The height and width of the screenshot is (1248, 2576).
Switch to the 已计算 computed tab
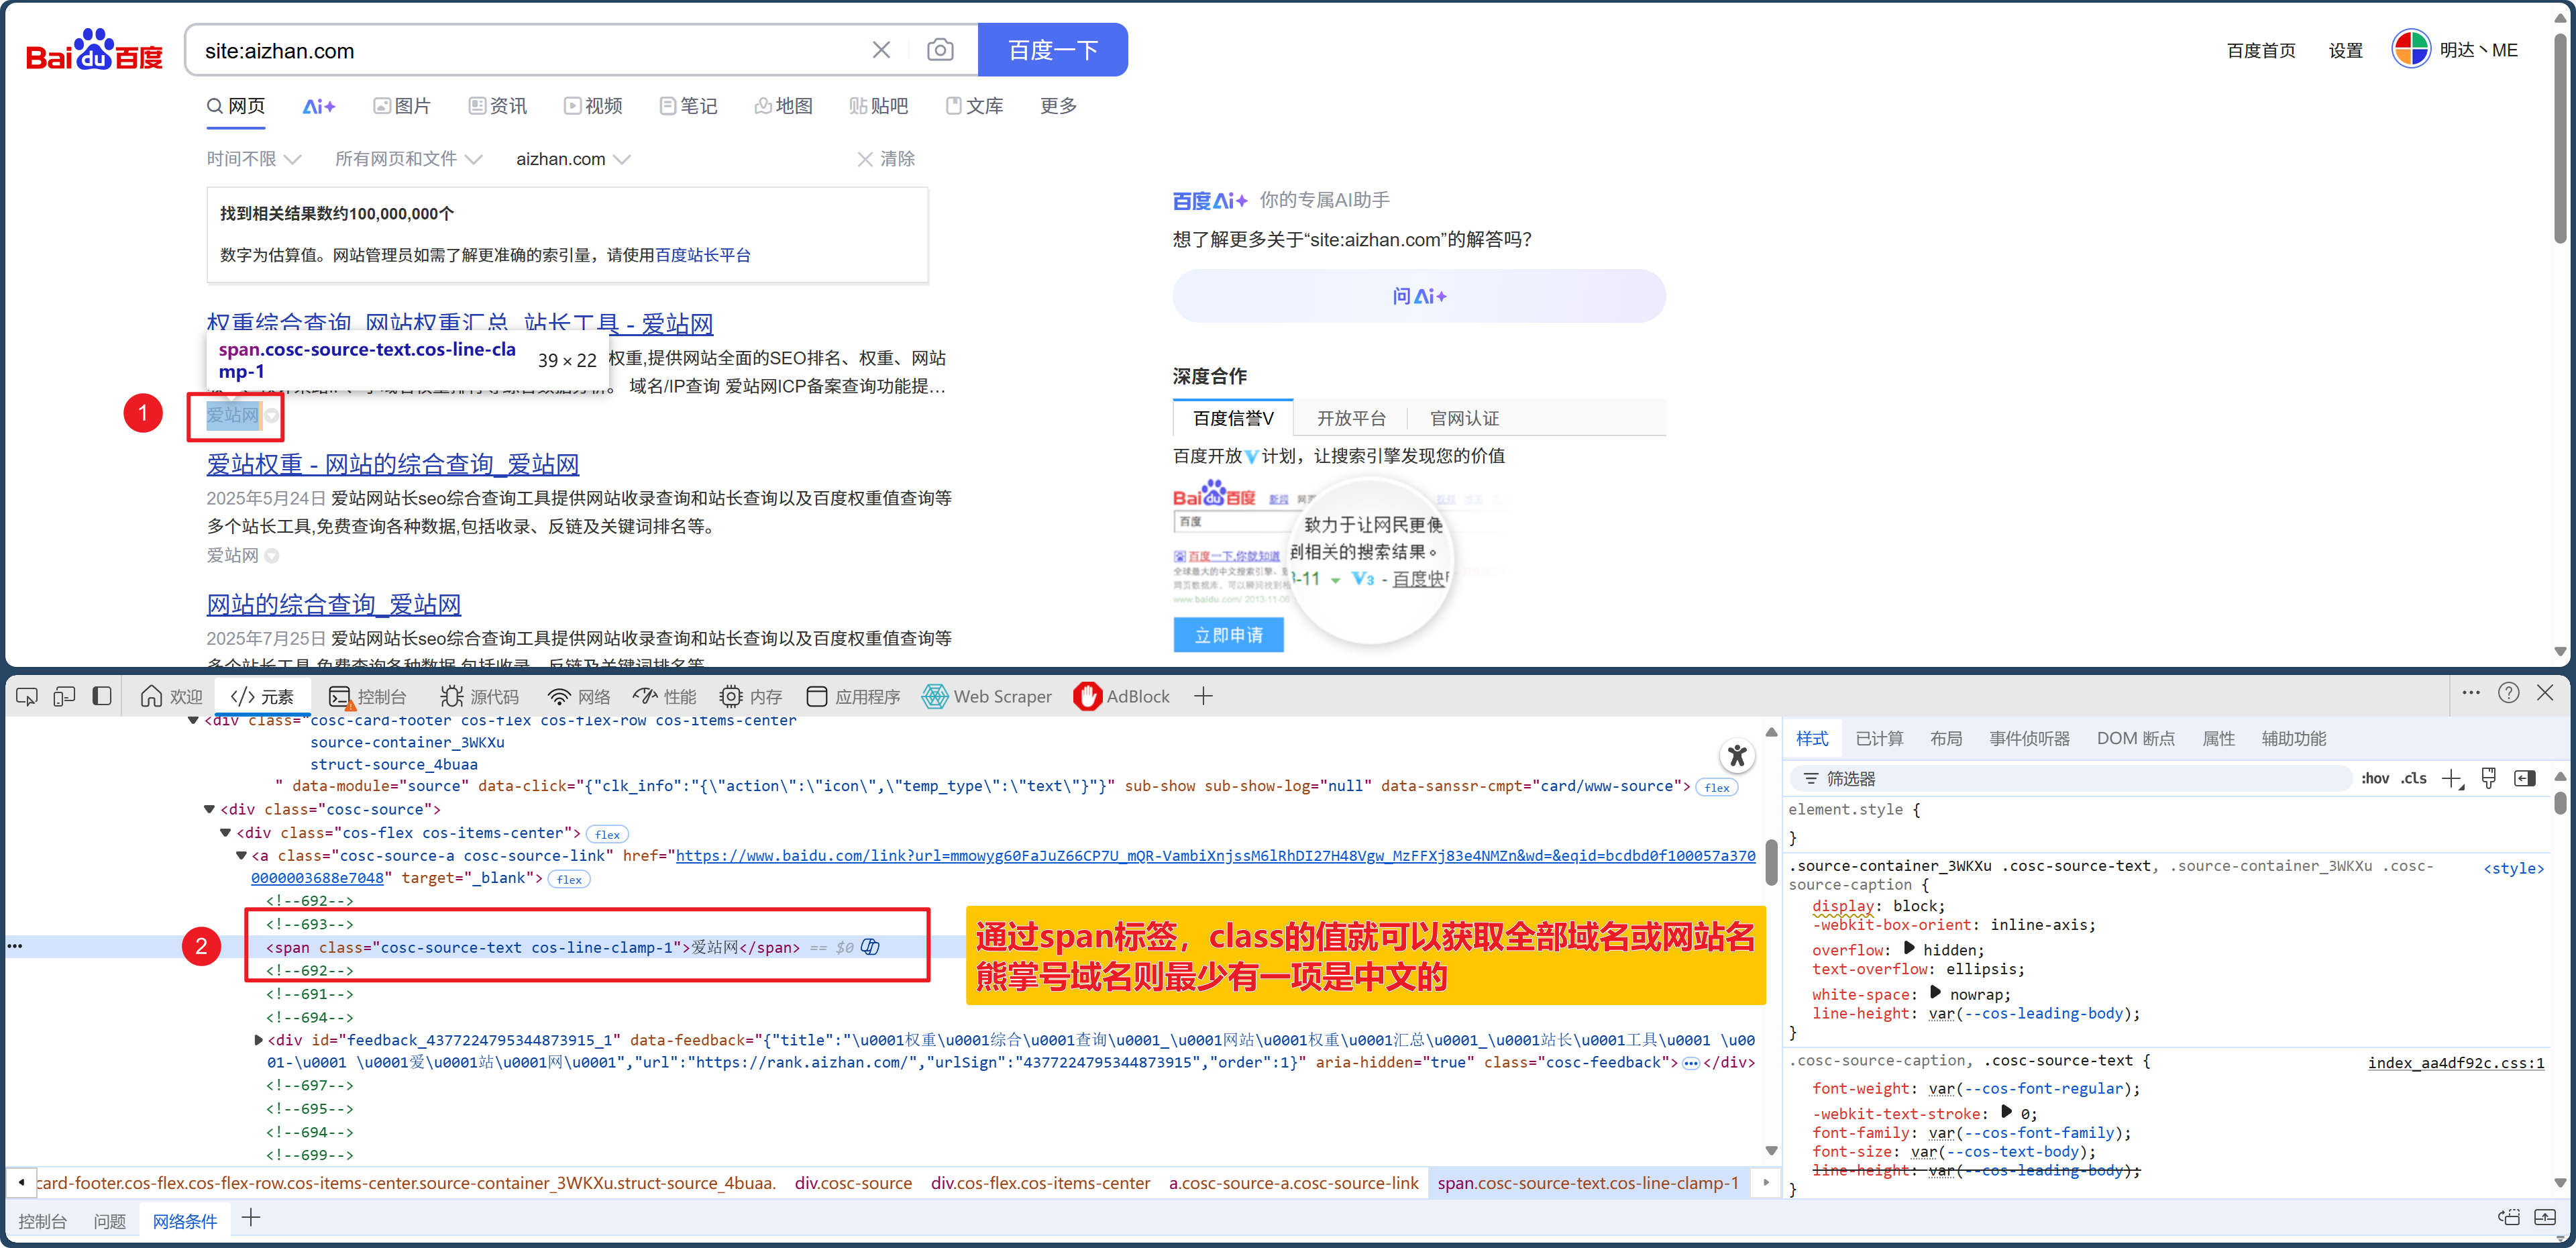click(x=1879, y=738)
